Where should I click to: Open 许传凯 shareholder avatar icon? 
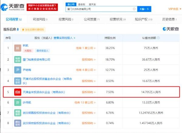pos(18,103)
